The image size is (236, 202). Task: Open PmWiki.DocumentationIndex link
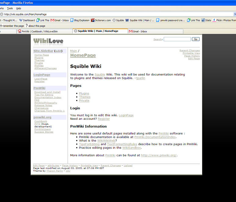(155, 137)
